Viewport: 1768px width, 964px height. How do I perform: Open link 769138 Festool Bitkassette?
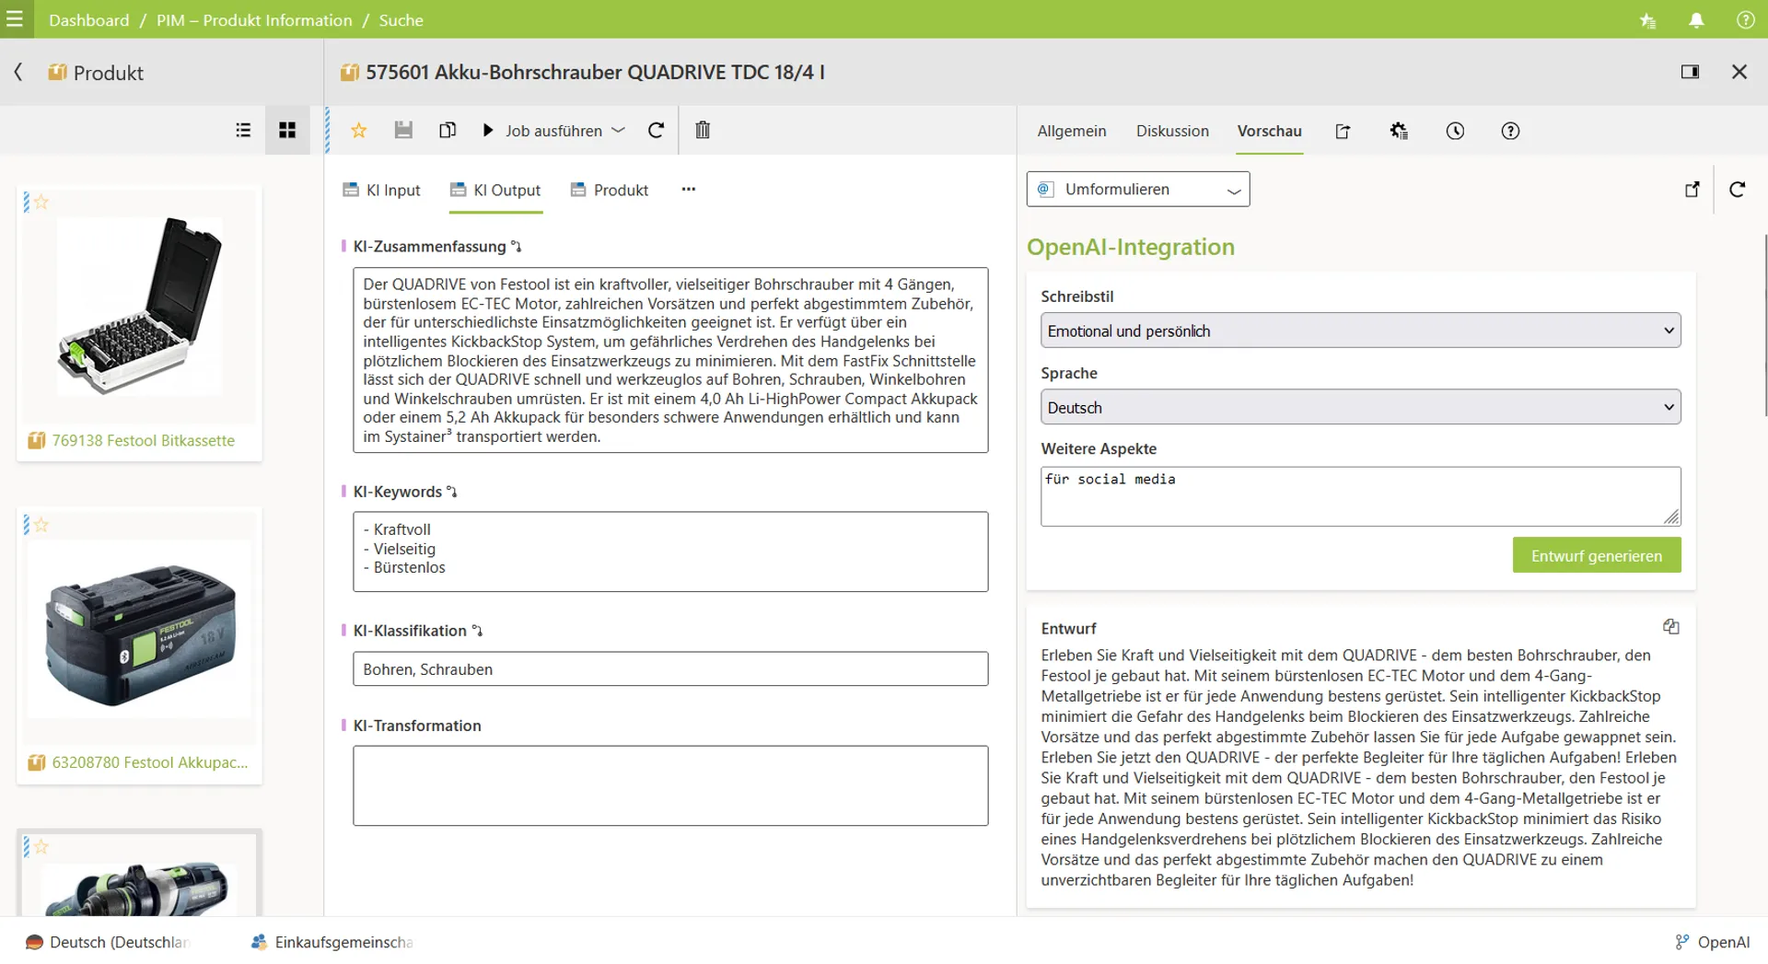[143, 440]
